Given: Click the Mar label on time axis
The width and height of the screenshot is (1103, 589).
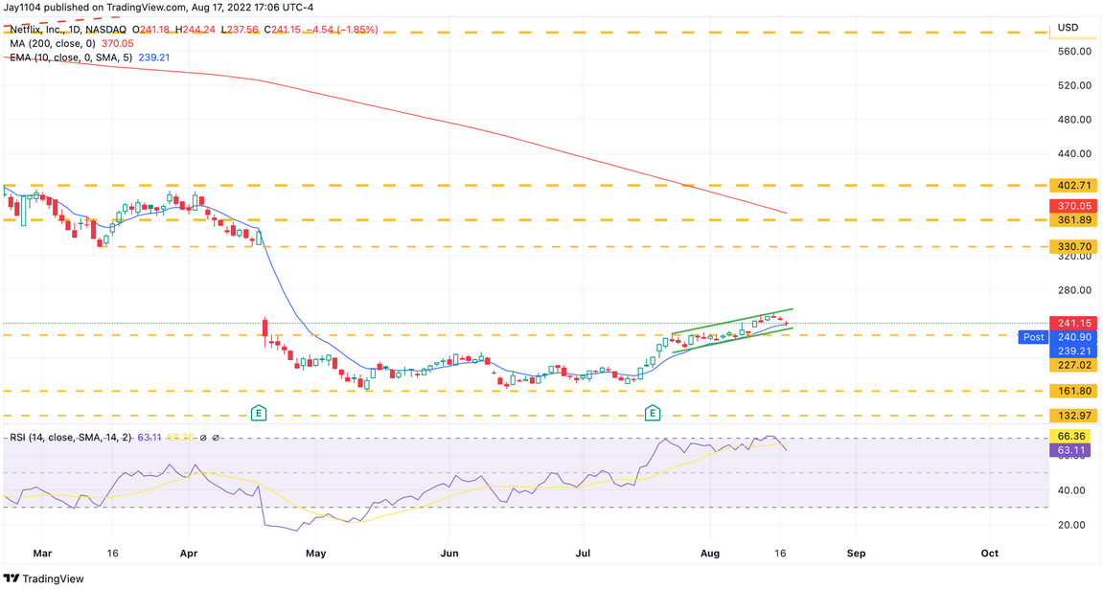Looking at the screenshot, I should pyautogui.click(x=42, y=554).
